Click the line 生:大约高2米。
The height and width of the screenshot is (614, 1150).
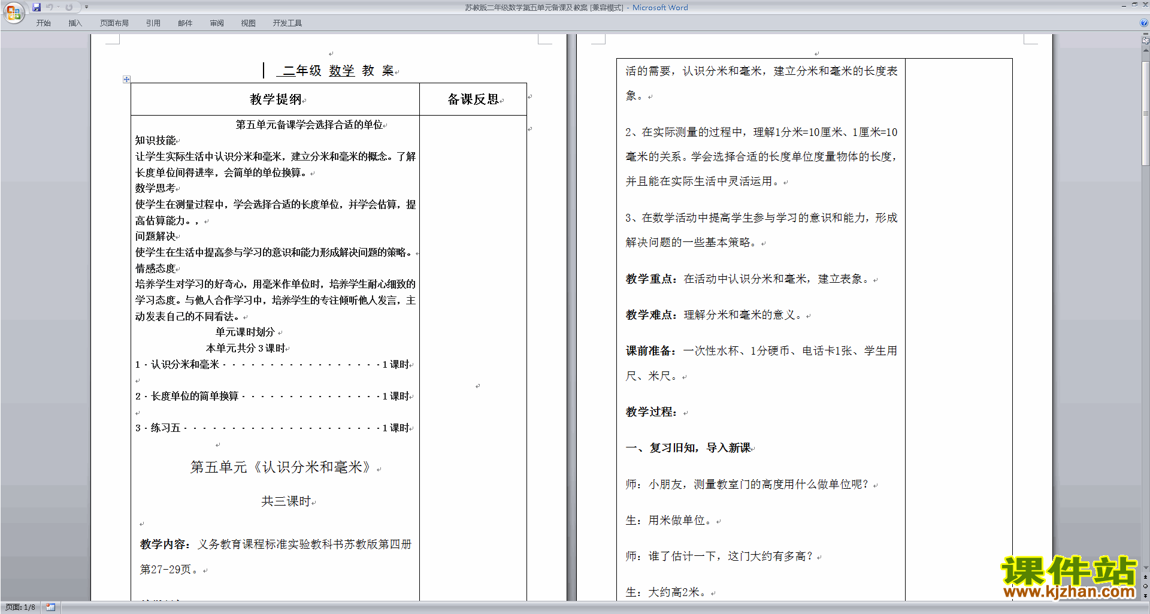coord(667,592)
